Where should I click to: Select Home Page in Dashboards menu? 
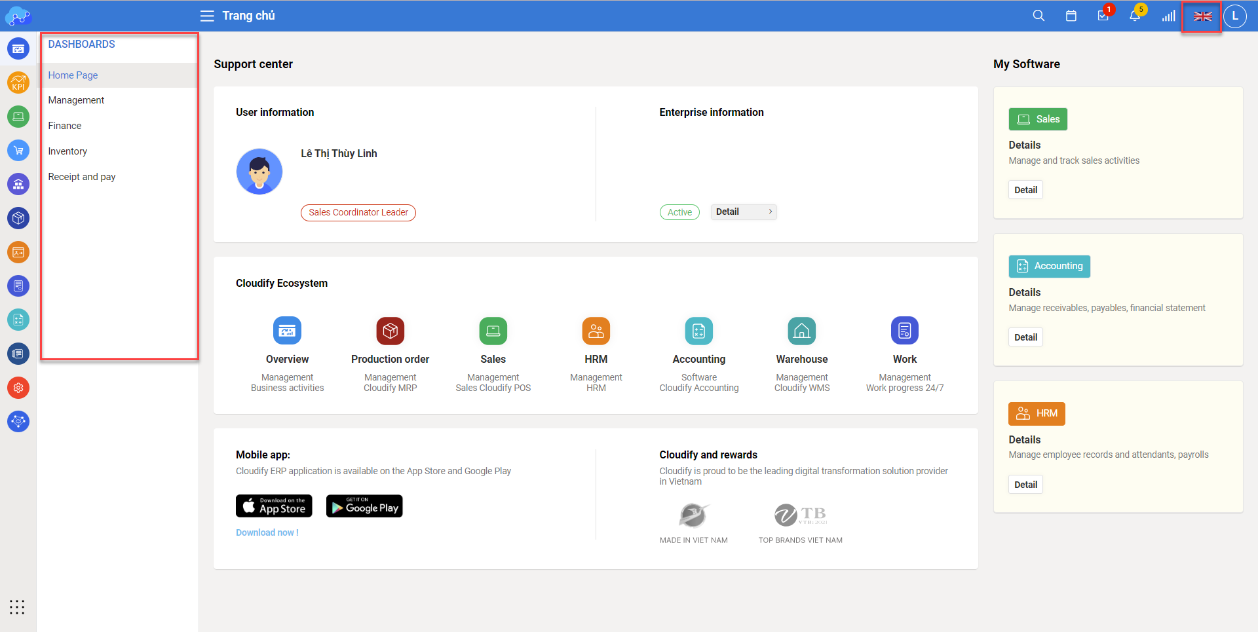pyautogui.click(x=119, y=75)
